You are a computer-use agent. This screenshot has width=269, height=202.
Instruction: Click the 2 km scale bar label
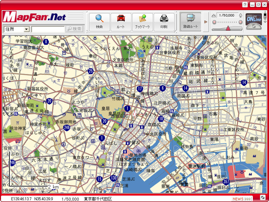[53, 187]
